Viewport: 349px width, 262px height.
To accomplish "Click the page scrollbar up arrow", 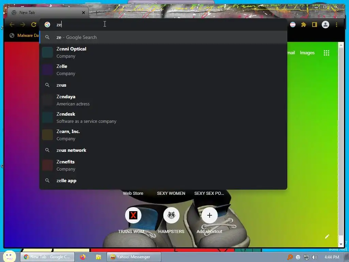I will coord(341,45).
